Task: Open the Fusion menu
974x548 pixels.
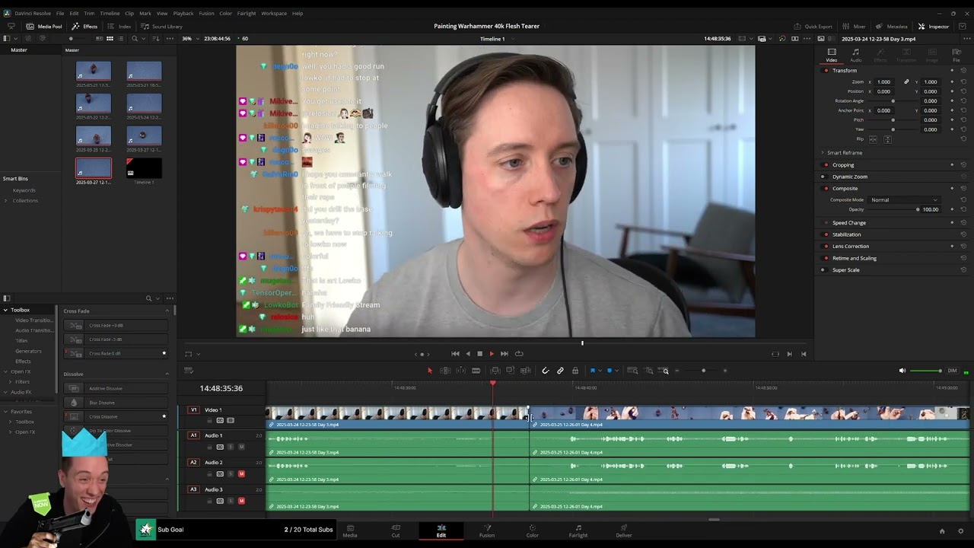Action: (206, 13)
